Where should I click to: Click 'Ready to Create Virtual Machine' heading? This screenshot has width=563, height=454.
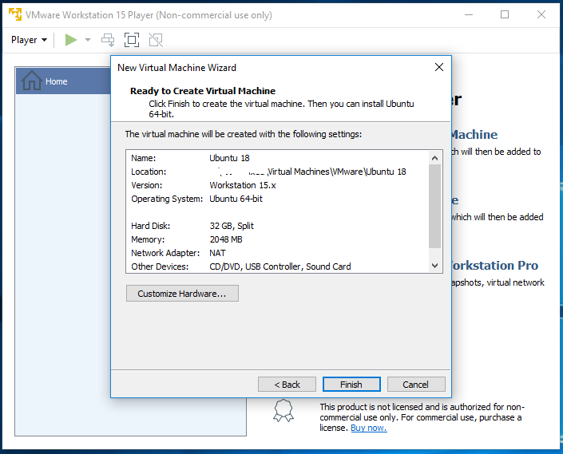tap(203, 91)
